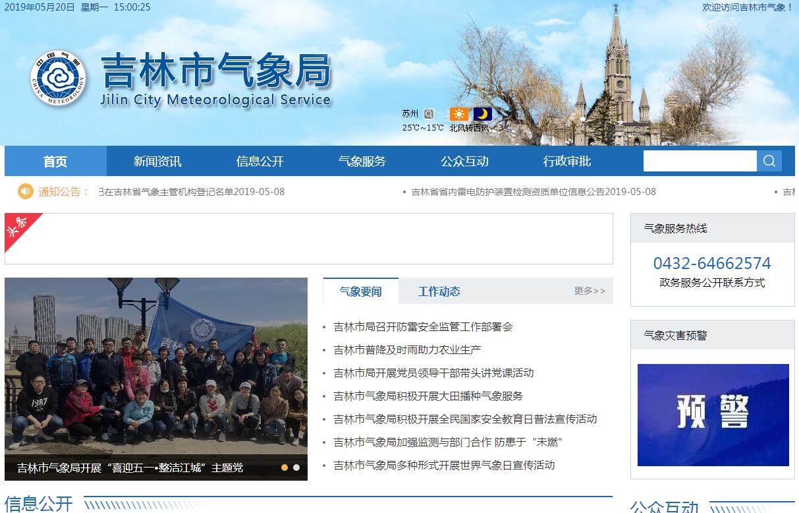Image resolution: width=799 pixels, height=513 pixels.
Task: Select the 气象要闻 tab
Action: [360, 291]
